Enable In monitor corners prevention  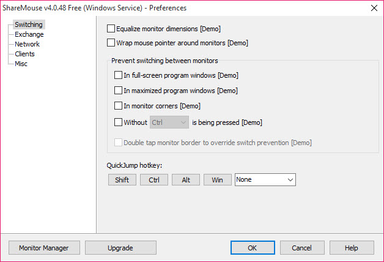pos(119,106)
